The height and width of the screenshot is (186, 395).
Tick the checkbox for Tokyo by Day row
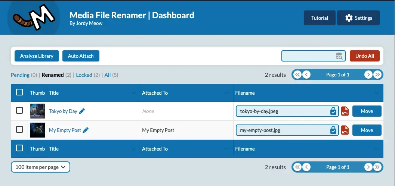[19, 111]
